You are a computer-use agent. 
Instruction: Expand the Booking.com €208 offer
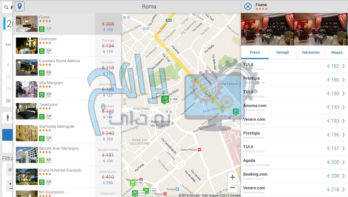(x=343, y=176)
